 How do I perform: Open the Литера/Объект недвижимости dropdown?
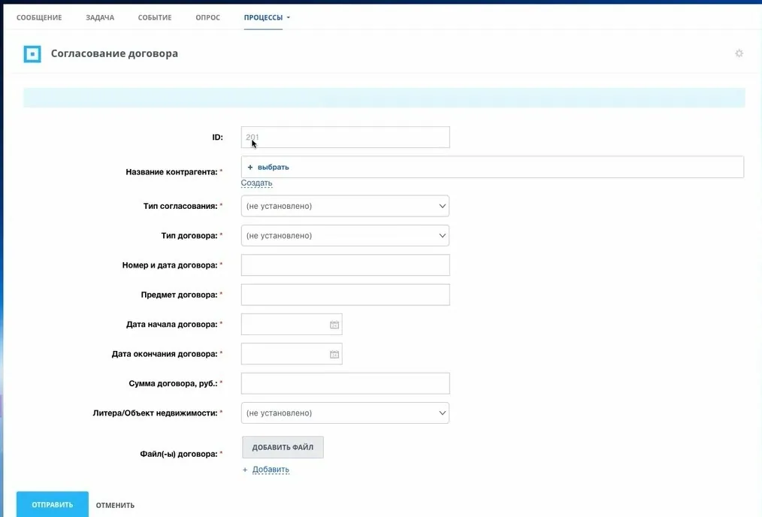345,413
